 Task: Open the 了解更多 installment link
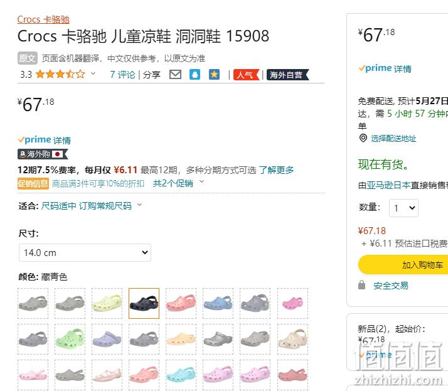(x=276, y=170)
